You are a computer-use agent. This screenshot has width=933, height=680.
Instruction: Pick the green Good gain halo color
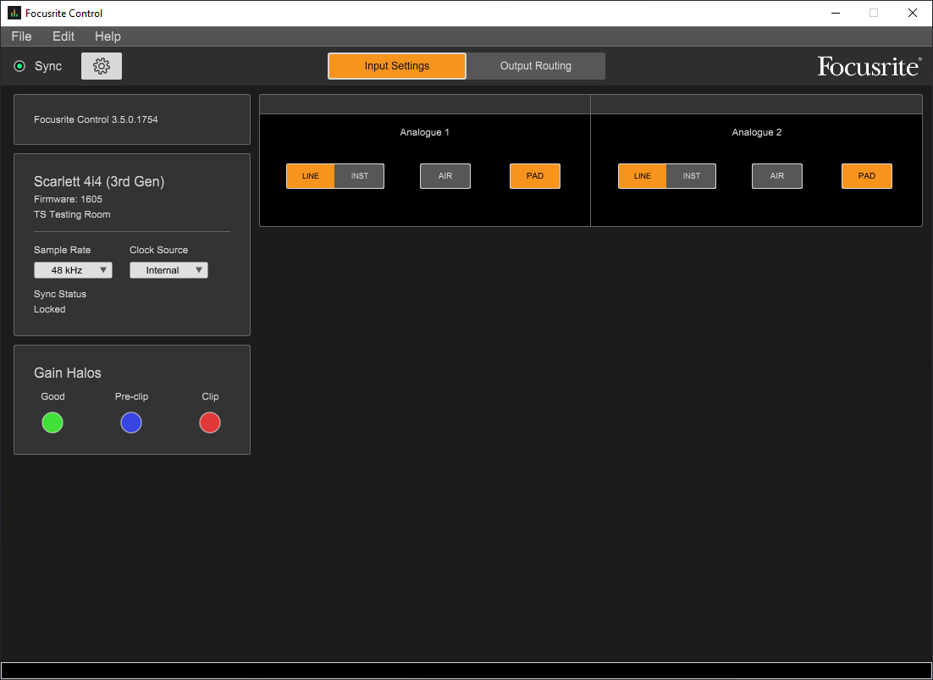pos(52,423)
